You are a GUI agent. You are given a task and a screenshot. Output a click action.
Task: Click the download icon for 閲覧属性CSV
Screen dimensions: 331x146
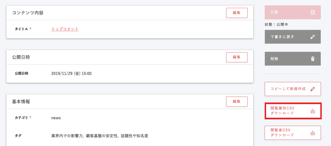coord(313,111)
